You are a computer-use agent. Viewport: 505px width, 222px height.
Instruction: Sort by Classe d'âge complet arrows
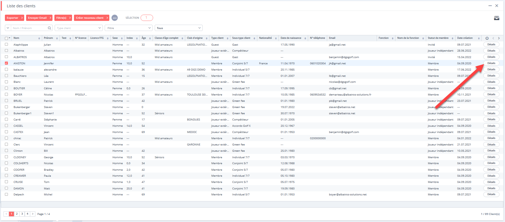click(182, 38)
